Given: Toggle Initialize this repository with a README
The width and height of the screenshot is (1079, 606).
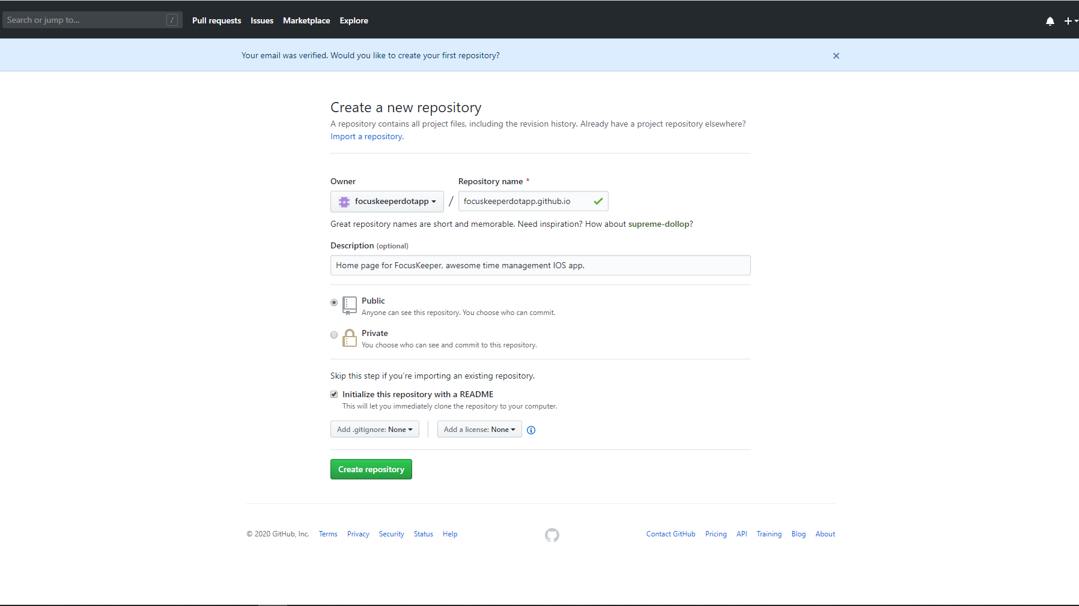Looking at the screenshot, I should point(334,394).
